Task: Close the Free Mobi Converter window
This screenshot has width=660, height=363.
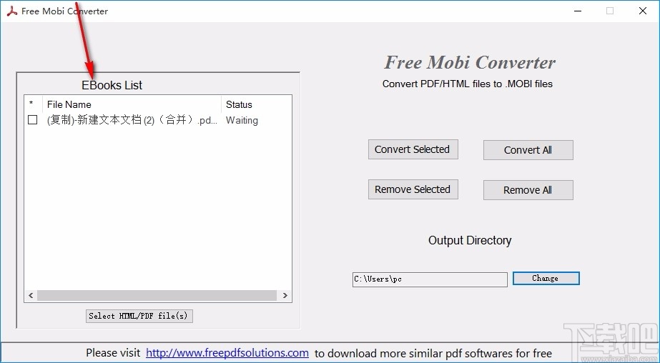Action: 643,11
